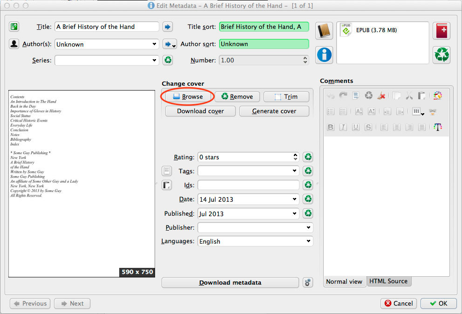The height and width of the screenshot is (314, 462).
Task: Click the Browse cover button
Action: (x=188, y=96)
